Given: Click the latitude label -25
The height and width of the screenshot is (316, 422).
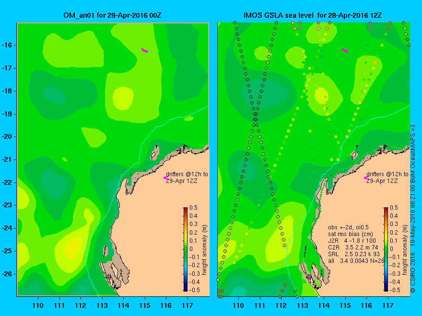Looking at the screenshot, I should click(7, 251).
